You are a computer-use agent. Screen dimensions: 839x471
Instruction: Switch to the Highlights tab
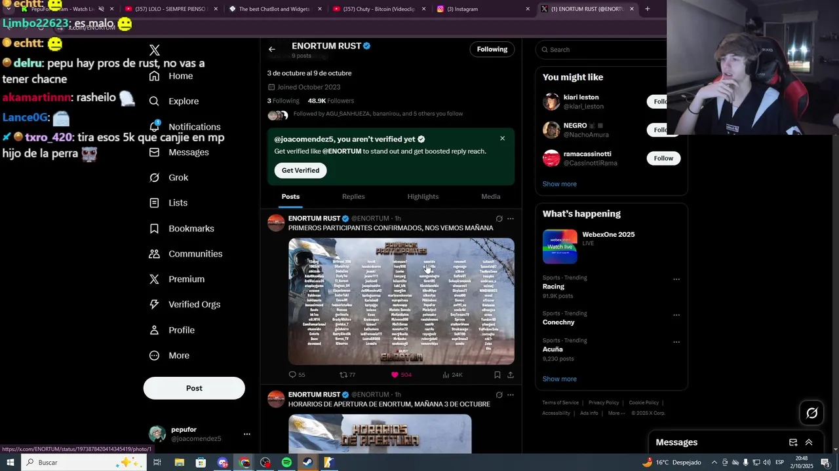(423, 196)
